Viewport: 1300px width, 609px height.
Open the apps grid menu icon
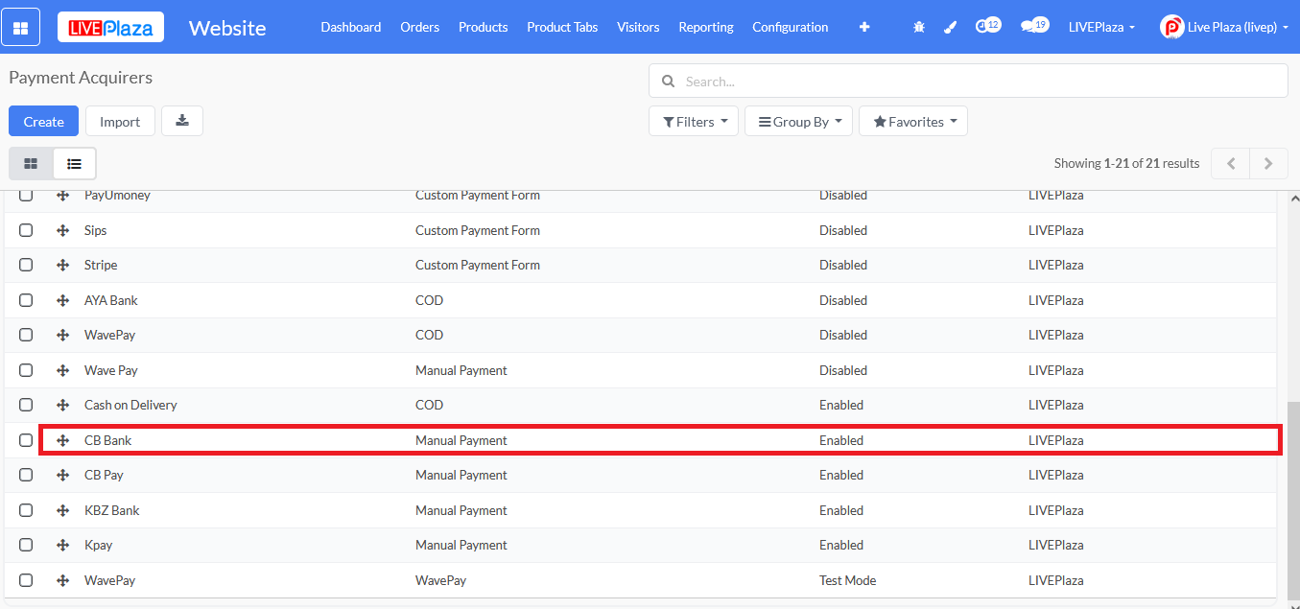tap(21, 27)
